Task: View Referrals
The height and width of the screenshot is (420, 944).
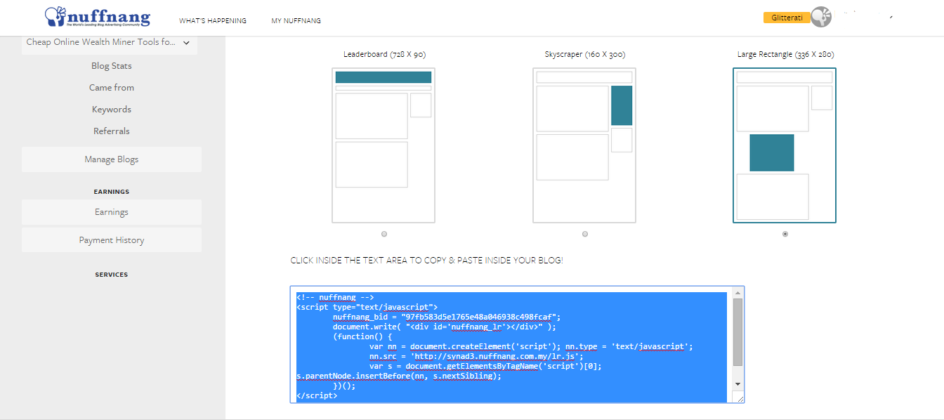Action: point(112,131)
